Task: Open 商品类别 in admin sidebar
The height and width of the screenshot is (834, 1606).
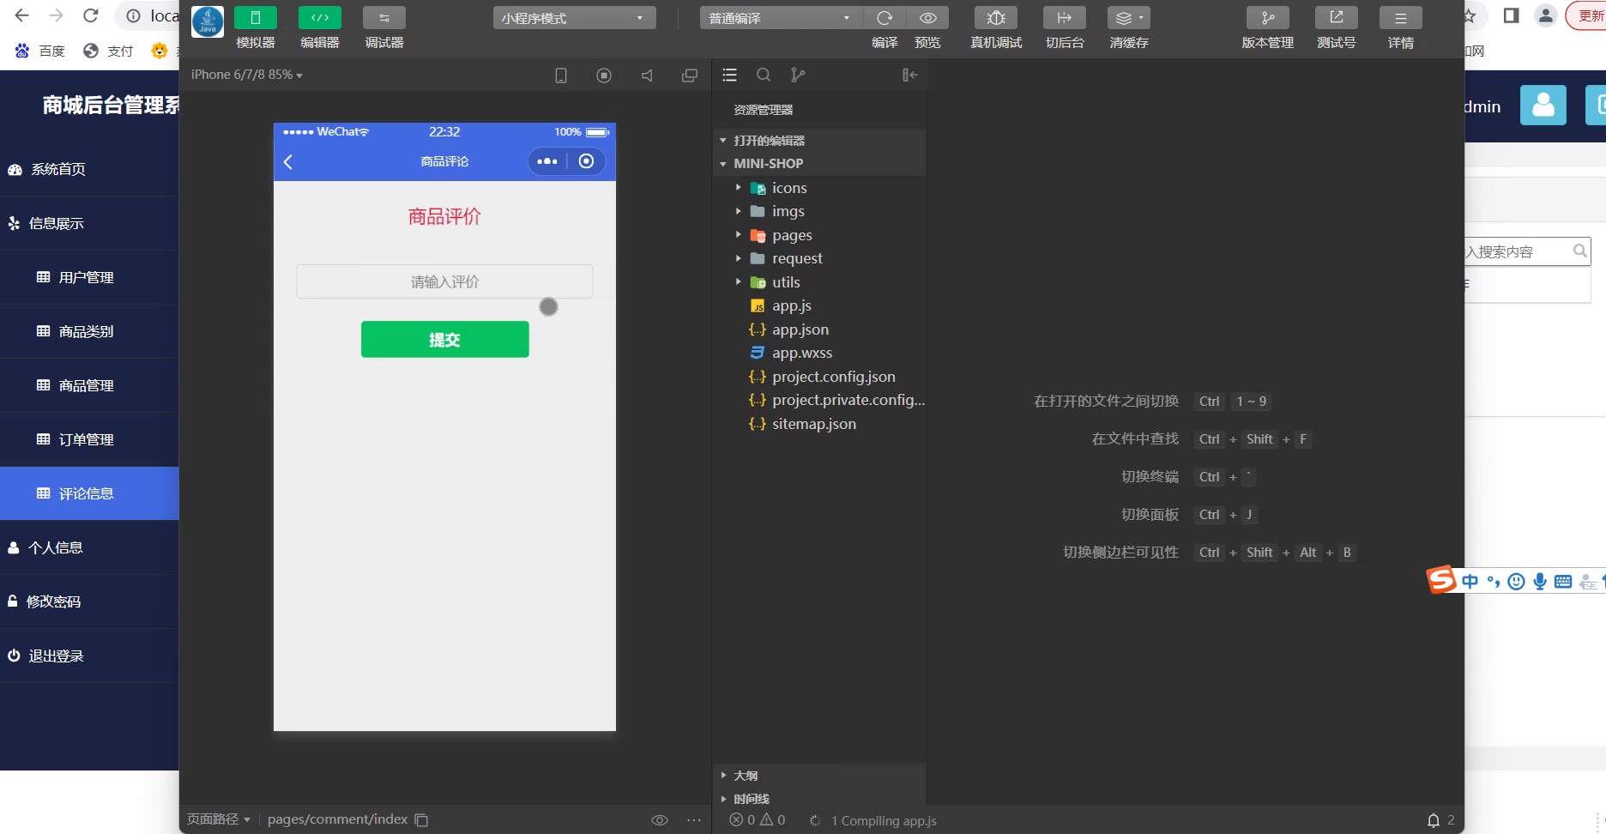Action: tap(89, 331)
